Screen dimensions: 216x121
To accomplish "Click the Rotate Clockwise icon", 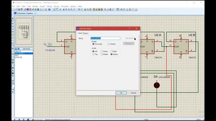I will 13,81.
